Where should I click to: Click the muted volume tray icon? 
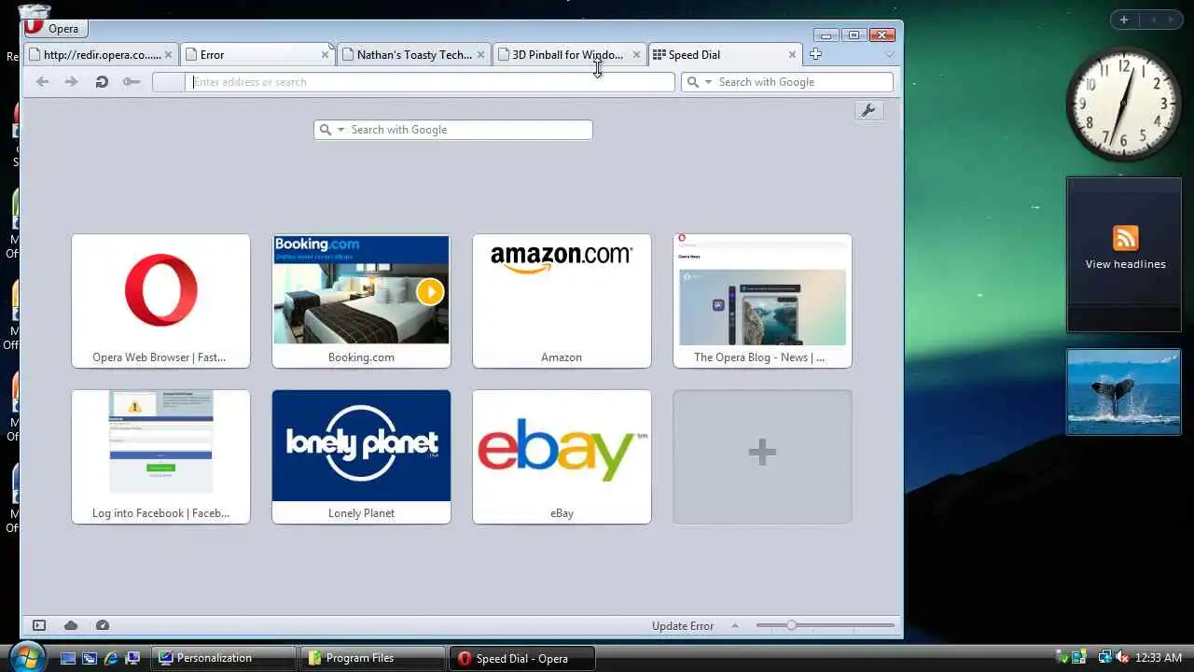click(x=1122, y=658)
